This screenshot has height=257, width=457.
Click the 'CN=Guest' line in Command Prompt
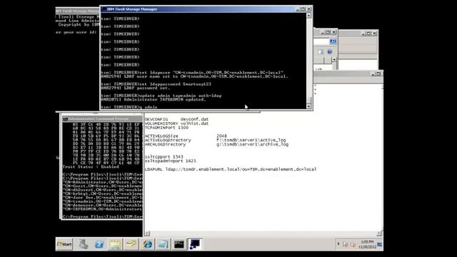coord(102,186)
